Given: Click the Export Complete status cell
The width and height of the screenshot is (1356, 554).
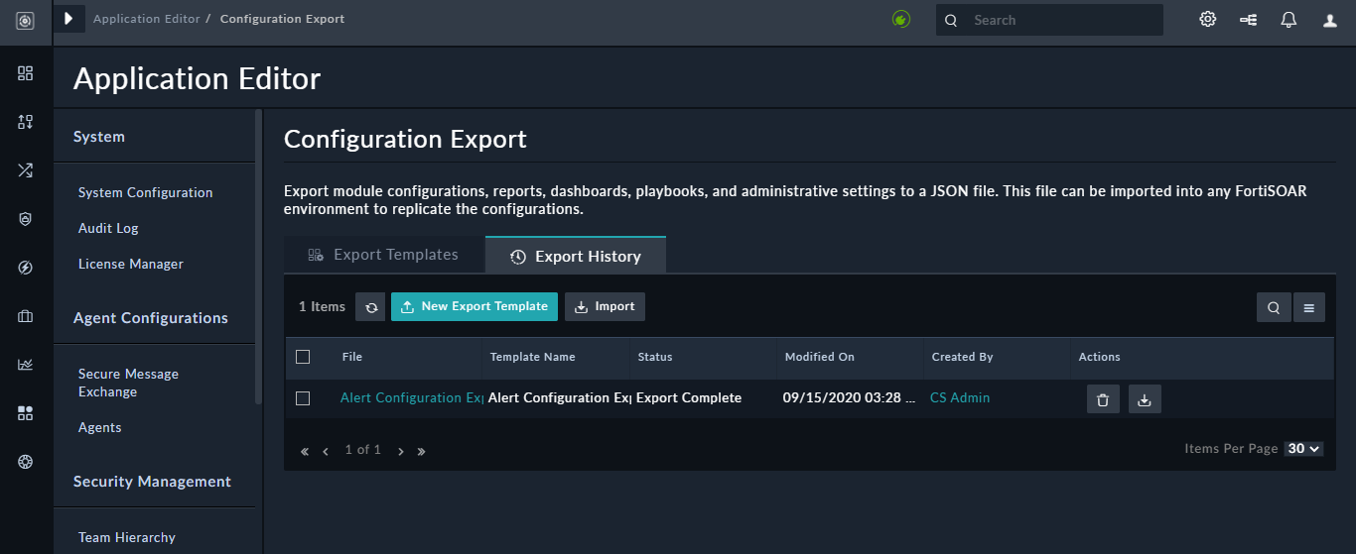Looking at the screenshot, I should (x=689, y=398).
